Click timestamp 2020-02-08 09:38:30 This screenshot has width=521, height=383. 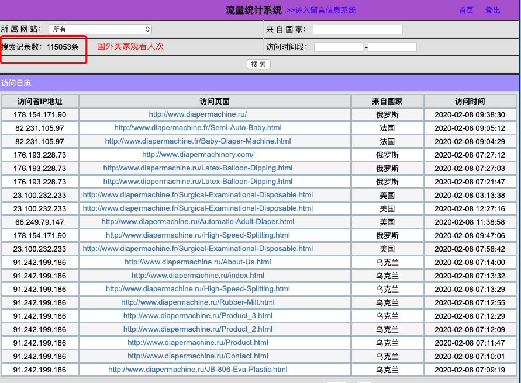coord(470,115)
